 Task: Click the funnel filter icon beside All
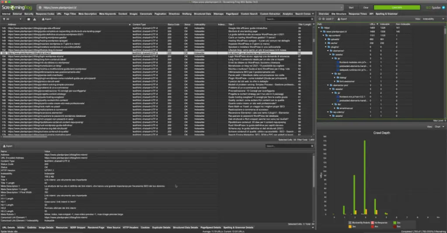(4, 19)
